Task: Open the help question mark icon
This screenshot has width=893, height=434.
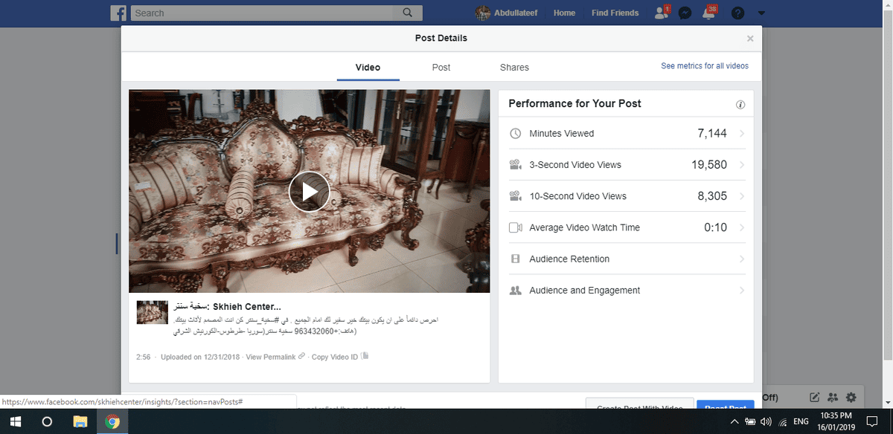Action: (737, 13)
